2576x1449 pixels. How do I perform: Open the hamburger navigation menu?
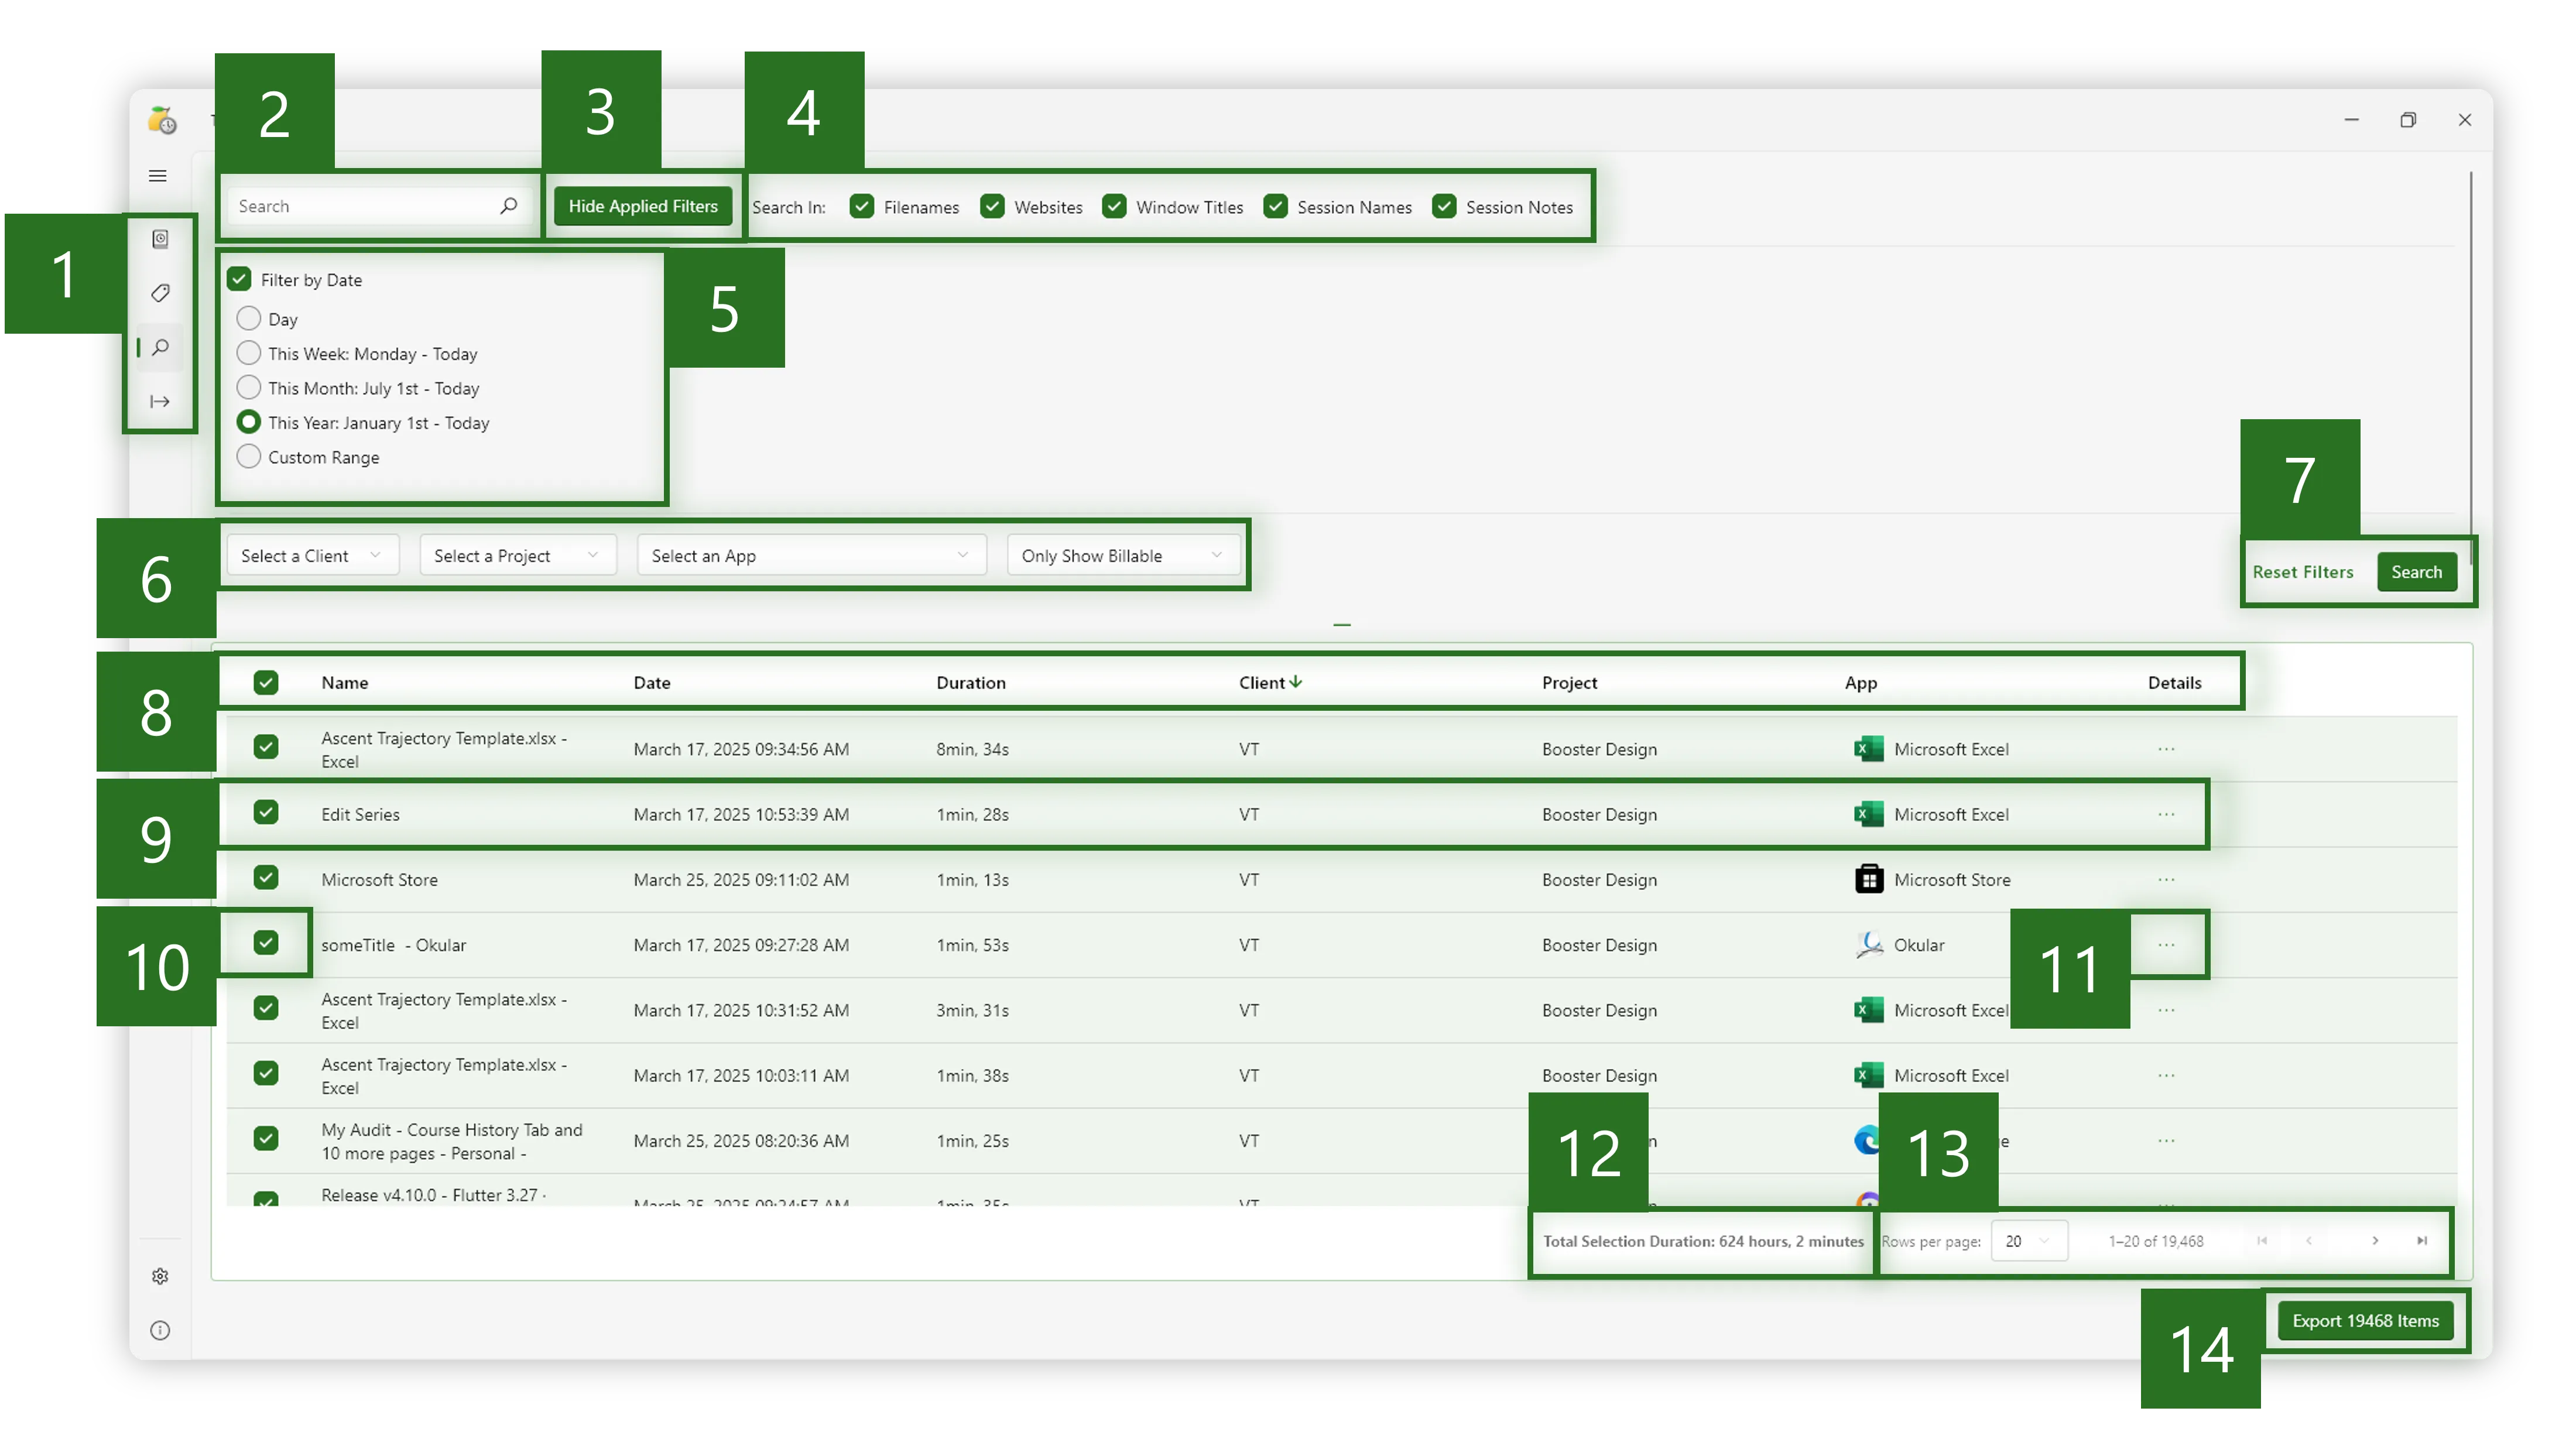point(158,176)
